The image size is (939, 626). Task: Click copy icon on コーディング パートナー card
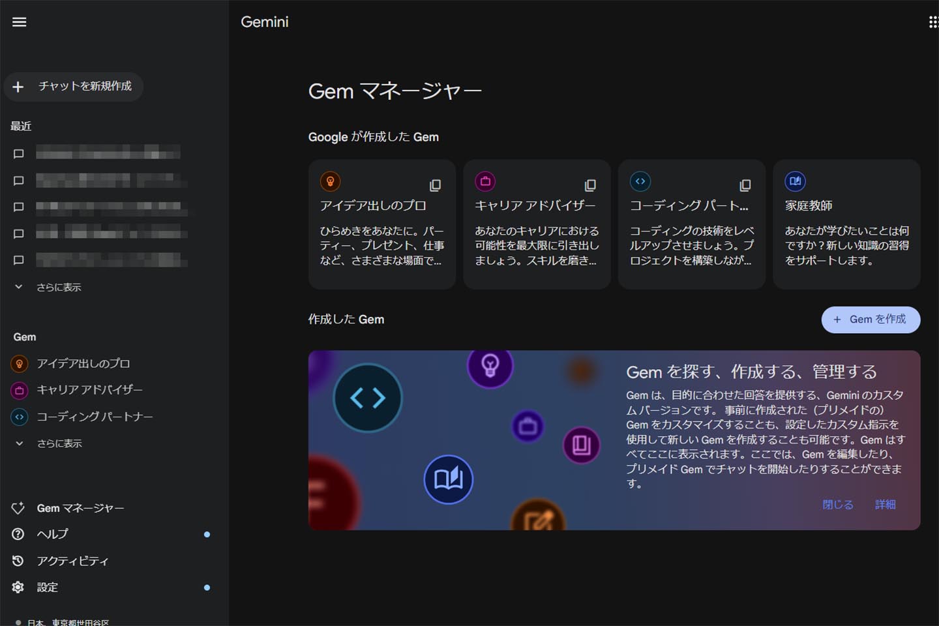click(x=745, y=185)
